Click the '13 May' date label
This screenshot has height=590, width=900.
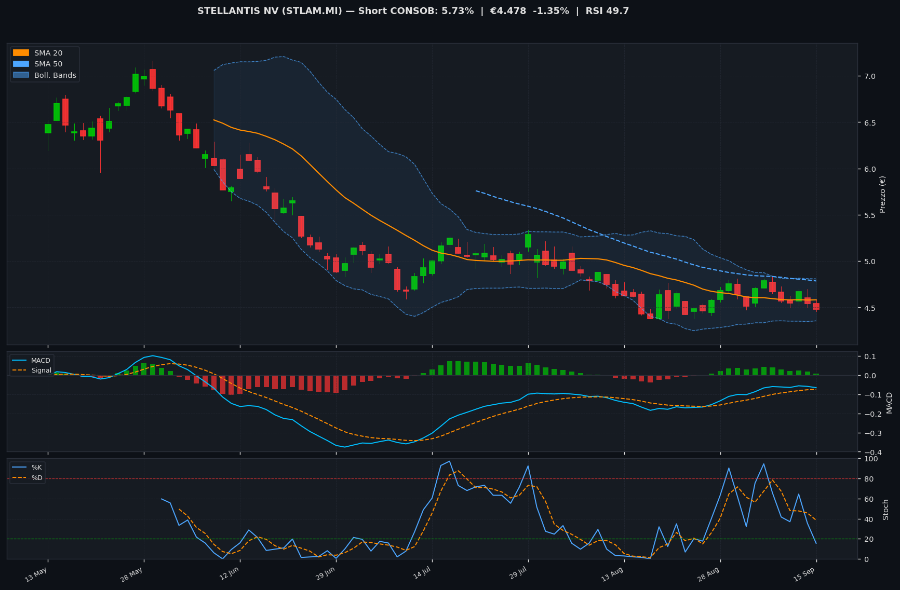tap(36, 575)
